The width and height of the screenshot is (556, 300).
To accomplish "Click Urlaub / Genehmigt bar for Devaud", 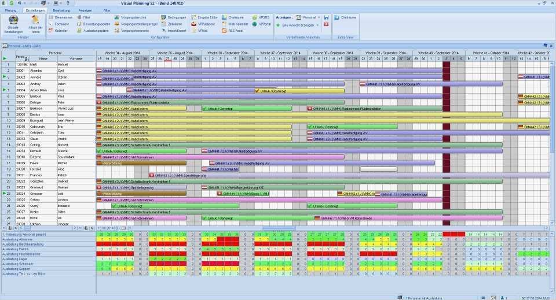I will [x=141, y=151].
